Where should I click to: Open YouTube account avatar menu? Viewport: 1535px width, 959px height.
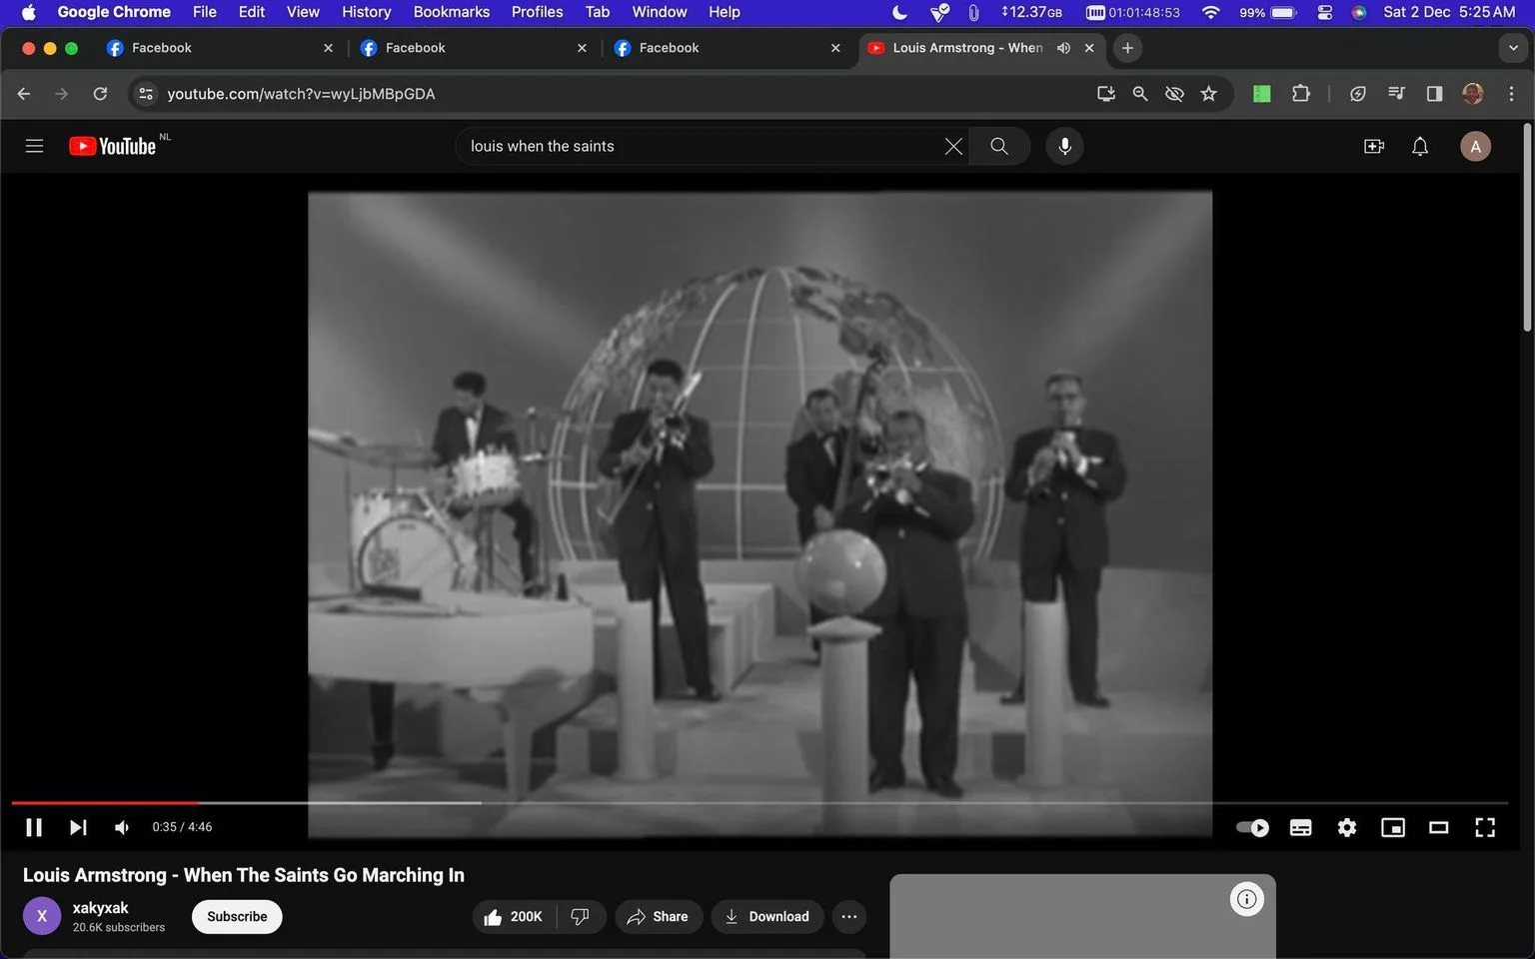tap(1475, 146)
